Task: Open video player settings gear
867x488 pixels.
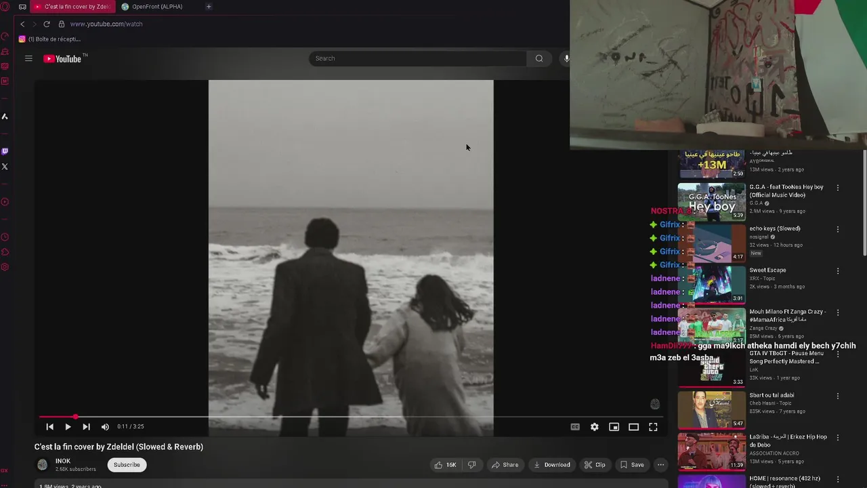Action: tap(594, 427)
